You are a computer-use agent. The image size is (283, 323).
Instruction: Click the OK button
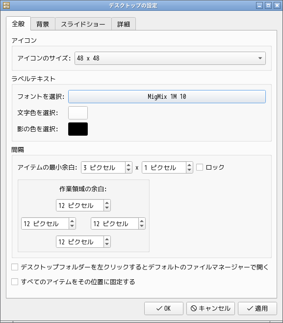tap(164, 308)
